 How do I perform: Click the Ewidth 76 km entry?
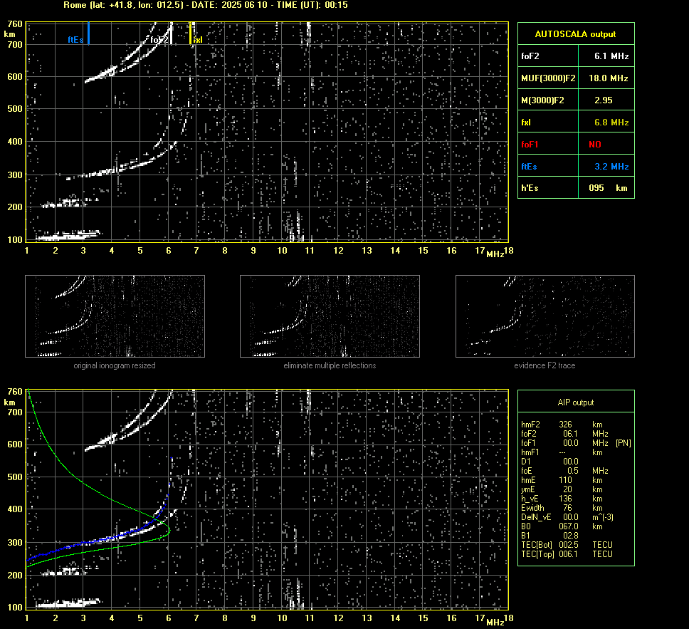click(x=562, y=508)
